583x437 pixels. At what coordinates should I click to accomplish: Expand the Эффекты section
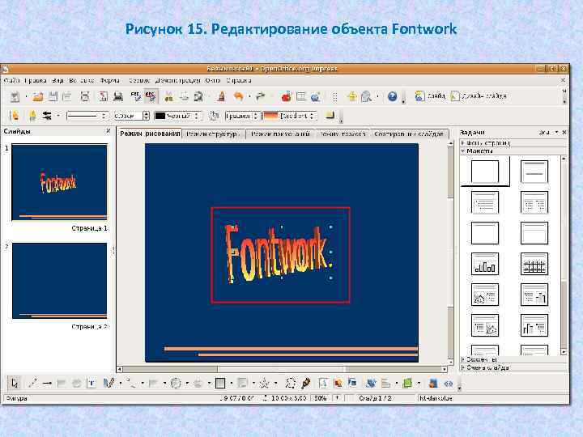513,359
